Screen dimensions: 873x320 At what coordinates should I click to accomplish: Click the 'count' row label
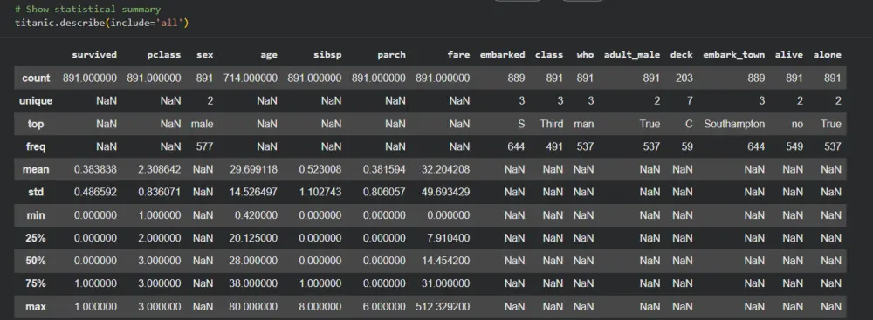click(x=36, y=78)
